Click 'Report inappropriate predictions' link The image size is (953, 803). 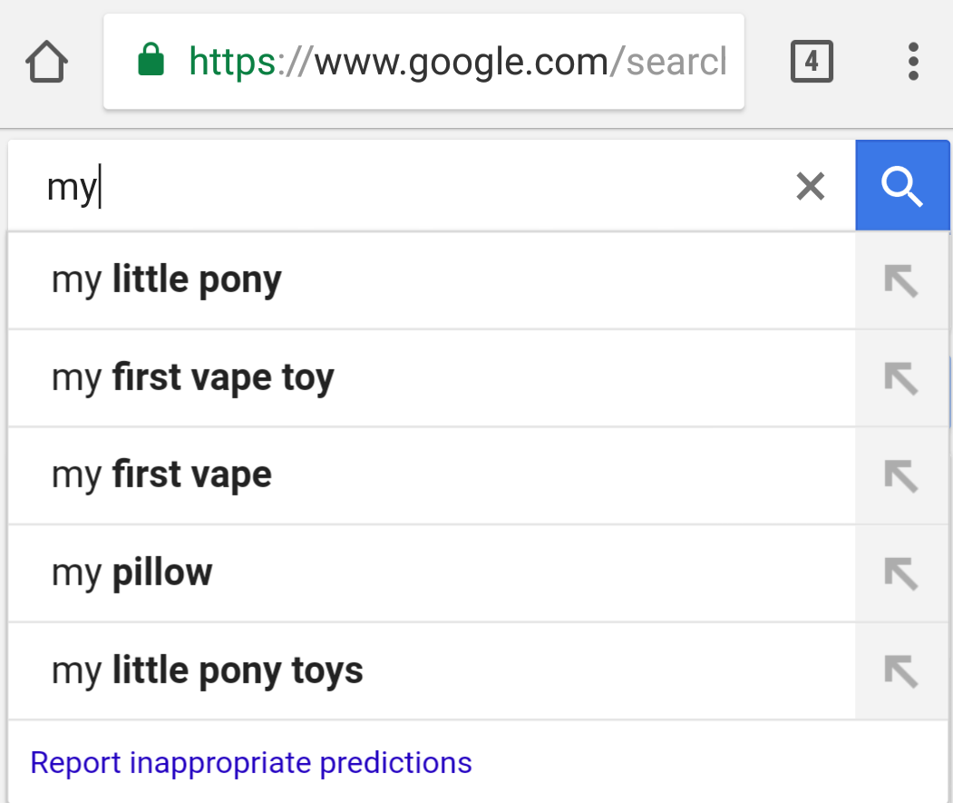[251, 762]
